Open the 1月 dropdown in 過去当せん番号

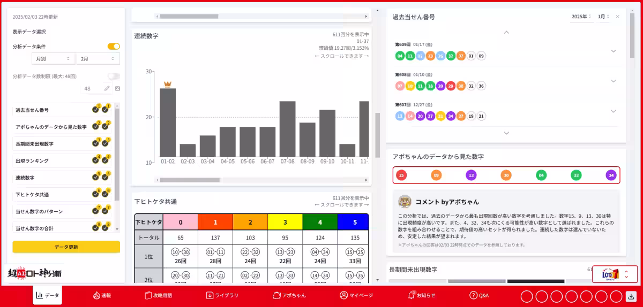[x=603, y=17]
